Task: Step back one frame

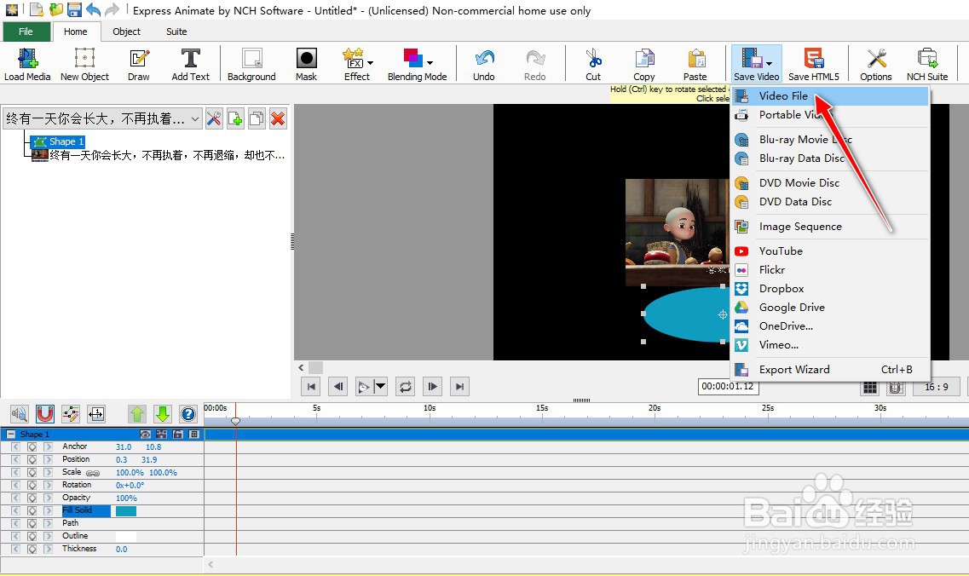Action: point(337,386)
